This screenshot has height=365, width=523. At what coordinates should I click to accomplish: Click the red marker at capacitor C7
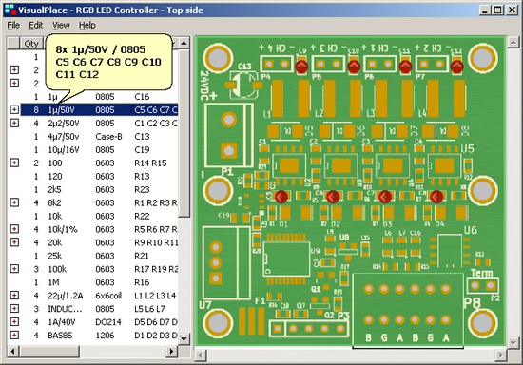point(385,197)
